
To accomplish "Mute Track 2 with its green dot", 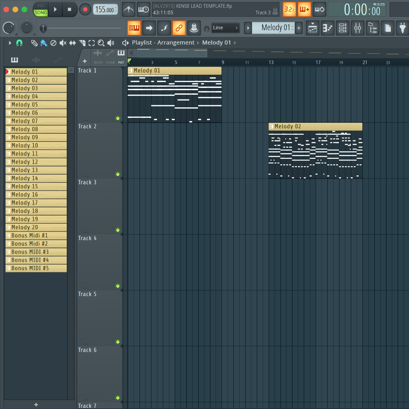I will 118,174.
